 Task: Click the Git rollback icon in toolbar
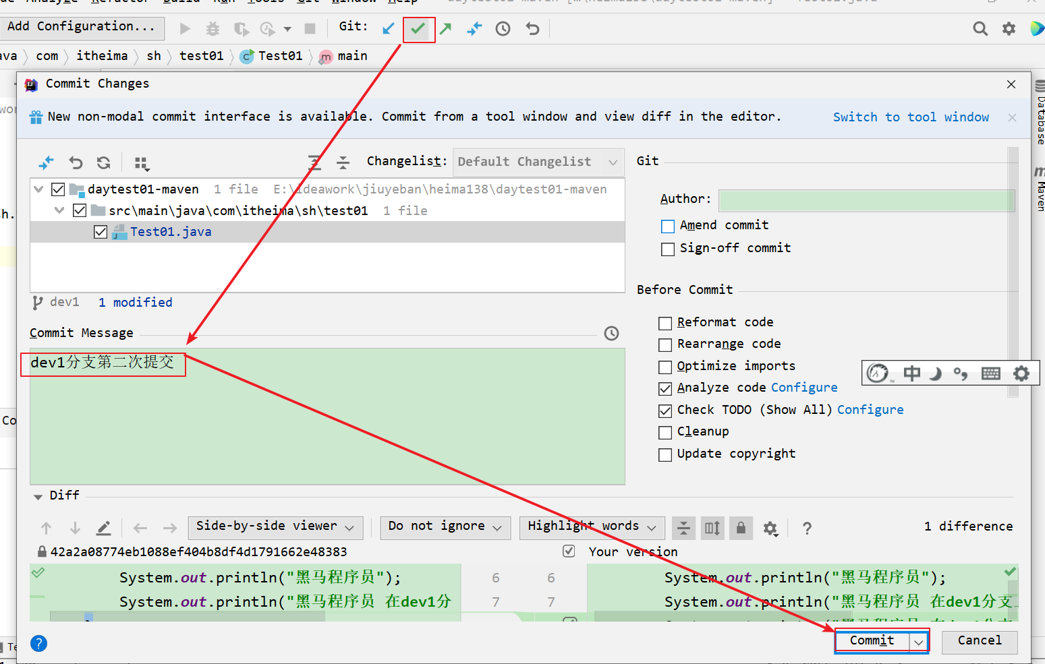532,29
